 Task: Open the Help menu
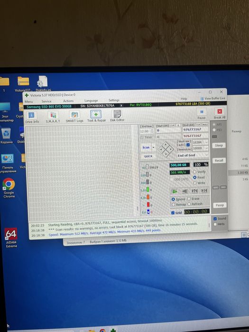tap(184, 99)
